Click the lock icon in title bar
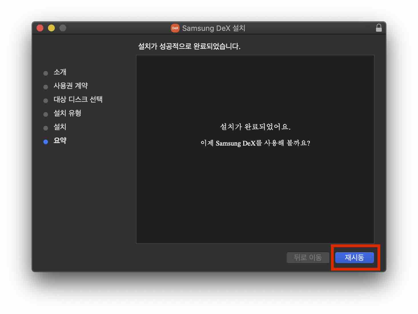Screen dimensions: 418x314 click(379, 28)
